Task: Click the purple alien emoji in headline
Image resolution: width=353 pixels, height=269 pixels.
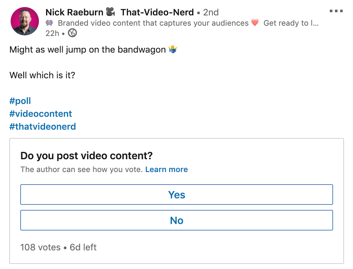Action: tap(49, 23)
